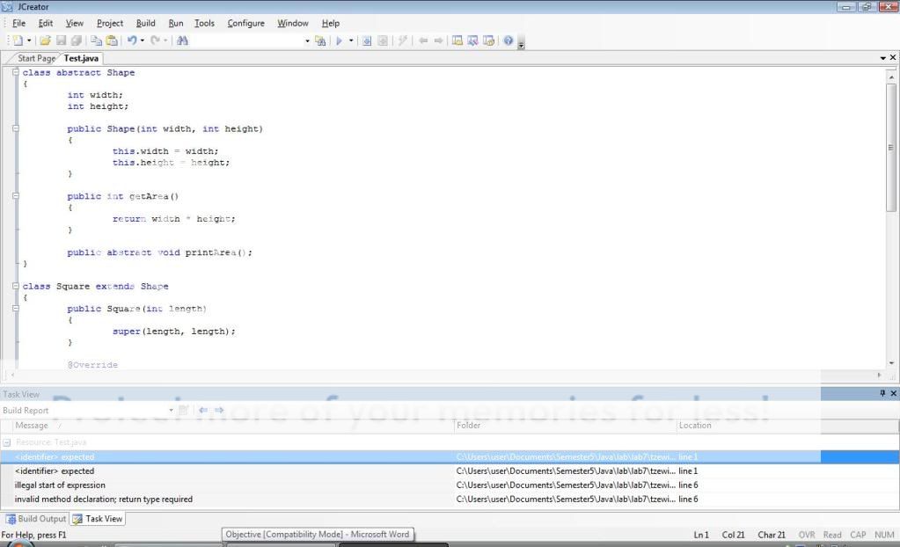Click the Run project play icon
Image resolution: width=900 pixels, height=547 pixels.
click(338, 40)
